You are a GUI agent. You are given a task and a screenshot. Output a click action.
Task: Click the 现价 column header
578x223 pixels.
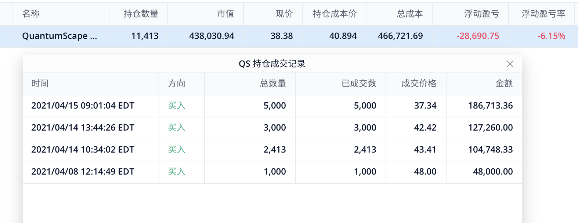(x=284, y=14)
